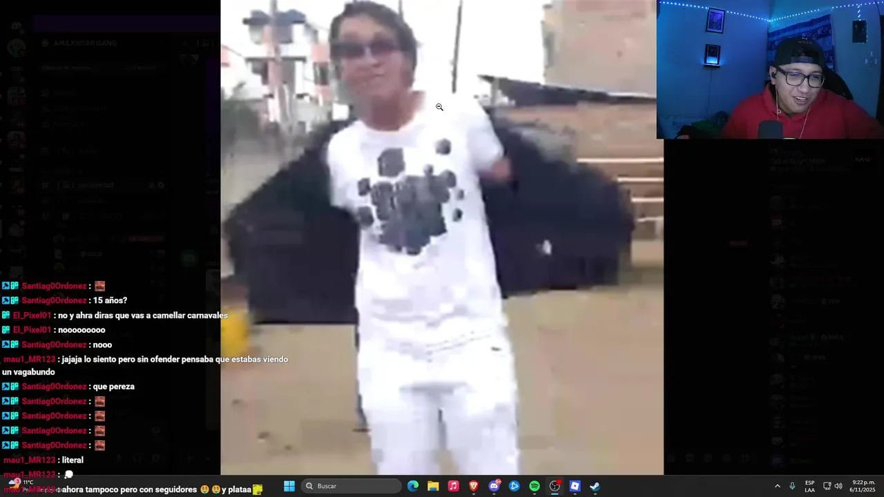The height and width of the screenshot is (497, 884).
Task: Expand the hidden system tray icons chevron
Action: (777, 486)
